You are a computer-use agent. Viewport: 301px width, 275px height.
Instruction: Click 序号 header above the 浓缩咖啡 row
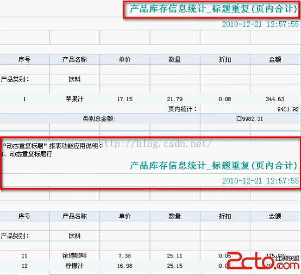[24, 216]
